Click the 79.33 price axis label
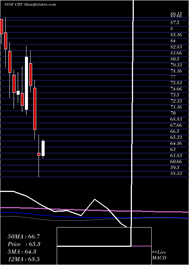This screenshot has height=265, width=189. point(176,65)
